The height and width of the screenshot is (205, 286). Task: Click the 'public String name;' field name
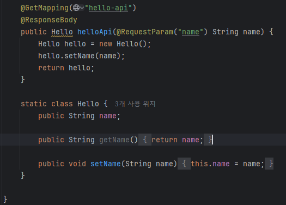(108, 116)
